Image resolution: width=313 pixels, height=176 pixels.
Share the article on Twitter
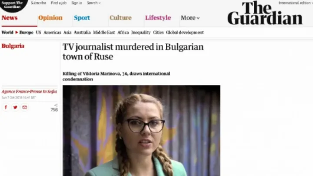pos(15,107)
